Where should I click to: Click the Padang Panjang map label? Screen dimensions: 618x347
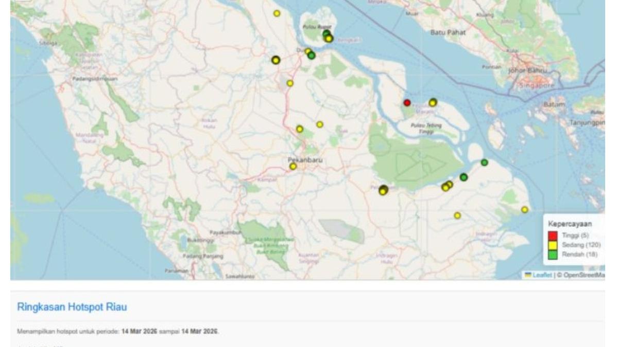click(x=203, y=256)
